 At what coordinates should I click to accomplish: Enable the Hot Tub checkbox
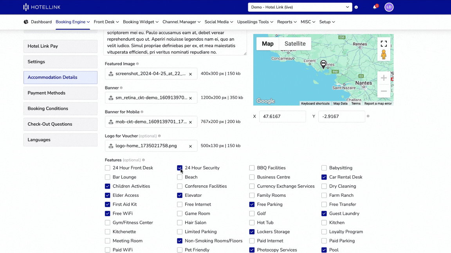point(252,223)
